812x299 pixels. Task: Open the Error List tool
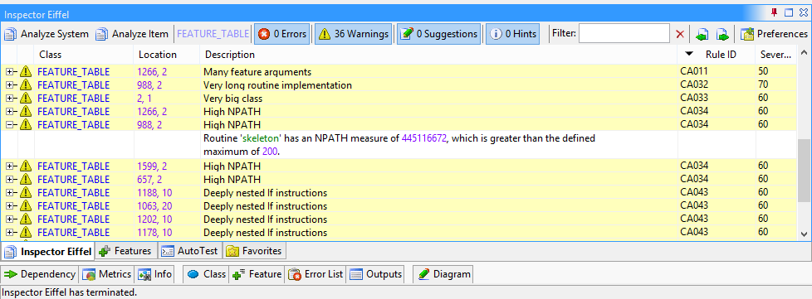click(316, 274)
